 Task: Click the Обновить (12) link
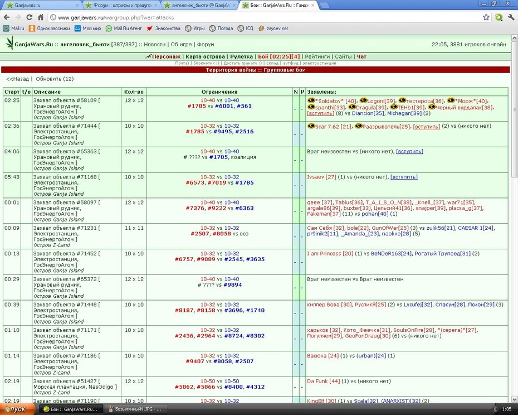click(55, 79)
